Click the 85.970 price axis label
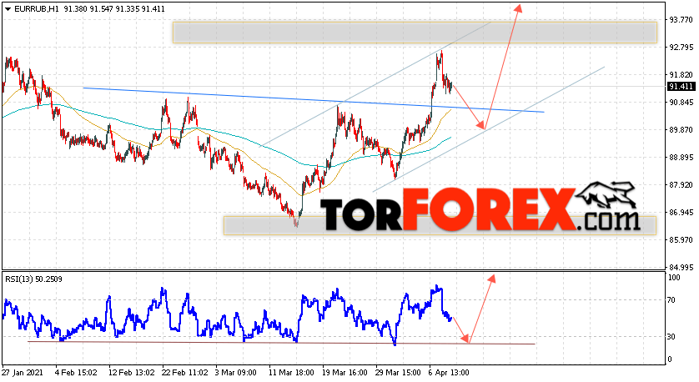The width and height of the screenshot is (699, 382). click(x=681, y=240)
